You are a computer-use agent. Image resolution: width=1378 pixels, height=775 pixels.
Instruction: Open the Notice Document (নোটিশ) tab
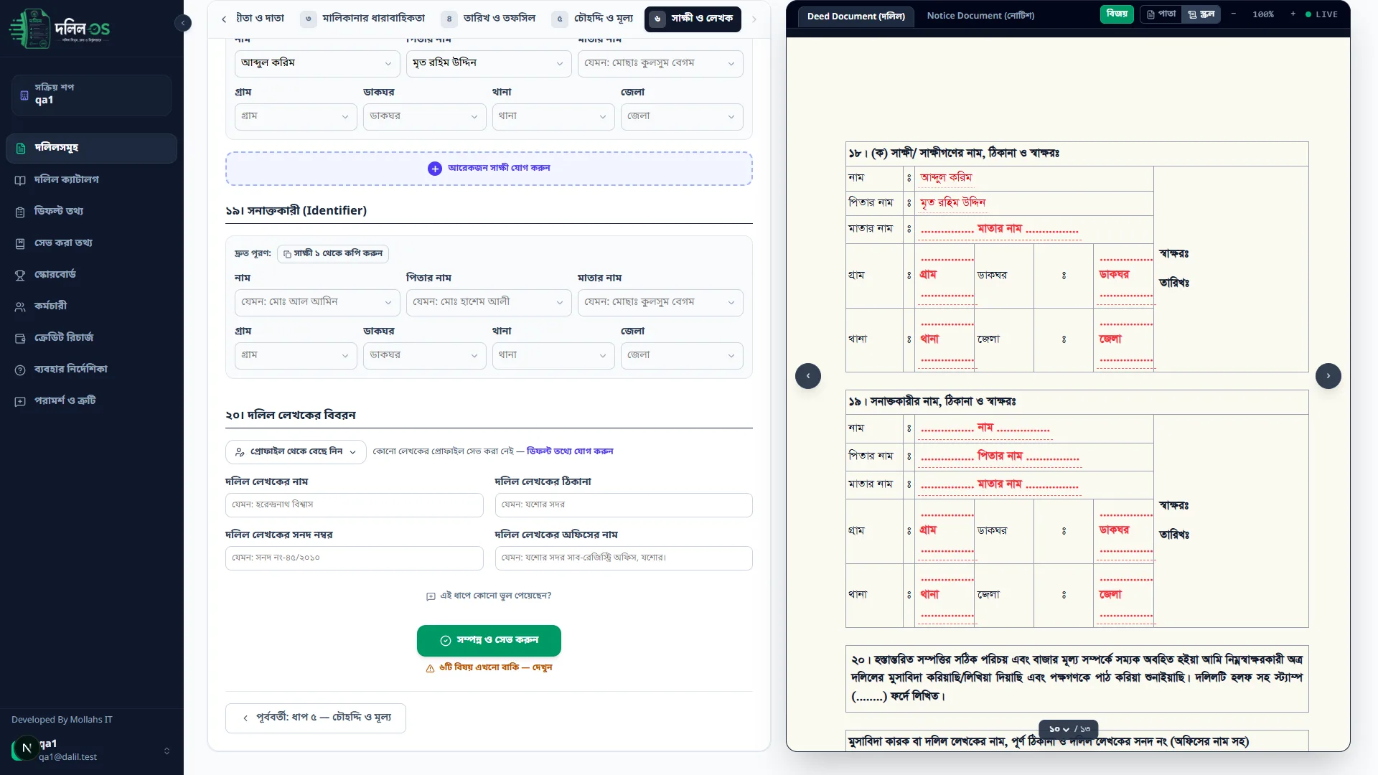point(980,16)
